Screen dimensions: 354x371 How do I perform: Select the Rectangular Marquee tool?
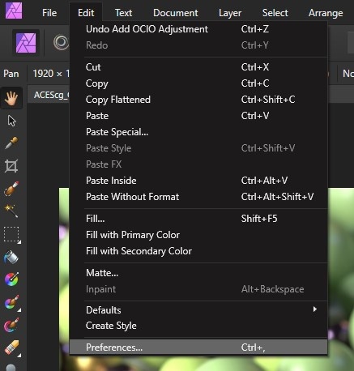(12, 235)
